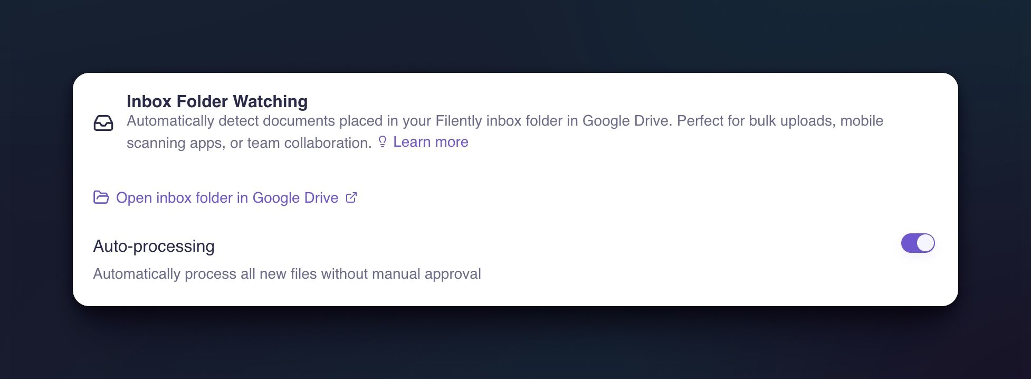
Task: Open inbox folder in Google Drive
Action: [x=227, y=198]
